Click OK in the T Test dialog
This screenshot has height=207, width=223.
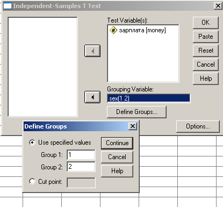[206, 23]
